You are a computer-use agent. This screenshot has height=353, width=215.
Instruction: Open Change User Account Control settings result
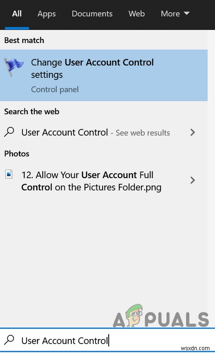[x=104, y=75]
